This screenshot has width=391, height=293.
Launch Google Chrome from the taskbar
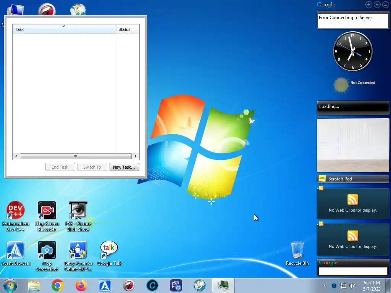click(x=58, y=285)
